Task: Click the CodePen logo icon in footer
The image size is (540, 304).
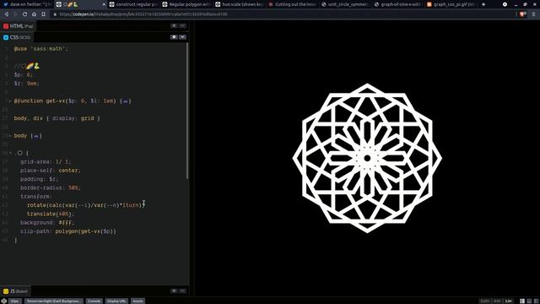Action: [3, 301]
